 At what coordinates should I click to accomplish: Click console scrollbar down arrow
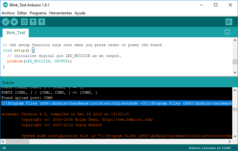point(235,136)
